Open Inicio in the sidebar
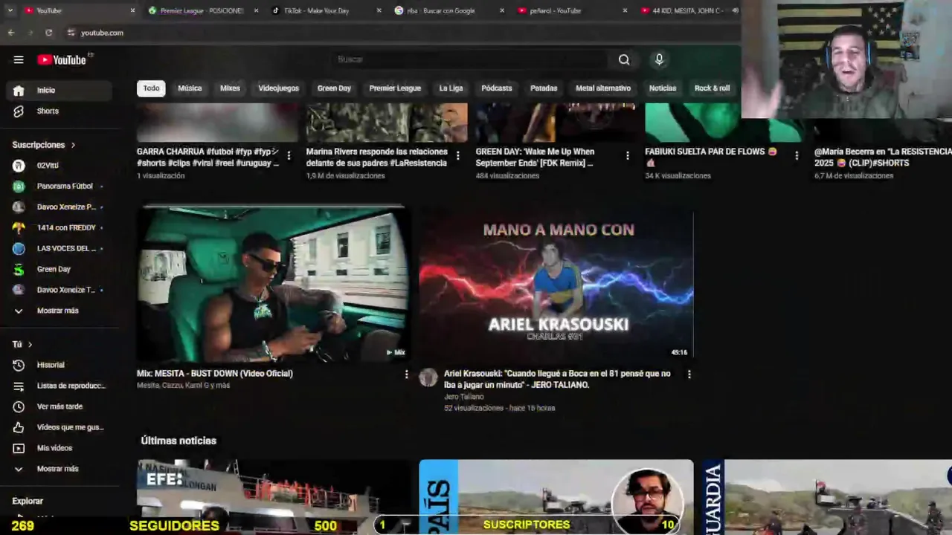This screenshot has height=535, width=952. [x=59, y=90]
